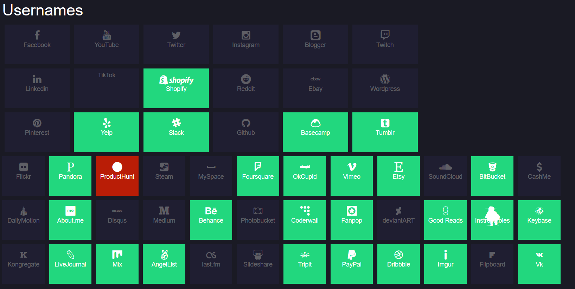Viewport: 575px width, 289px height.
Task: Open the Ebay tile
Action: pyautogui.click(x=315, y=88)
